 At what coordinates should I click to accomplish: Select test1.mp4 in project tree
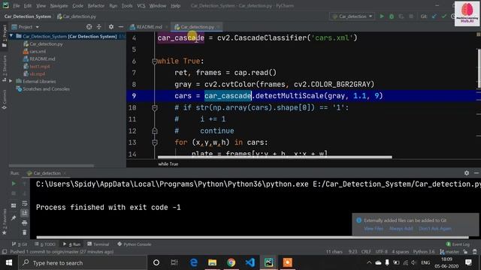pos(40,66)
